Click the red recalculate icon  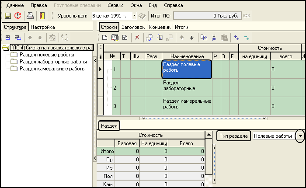[17, 16]
